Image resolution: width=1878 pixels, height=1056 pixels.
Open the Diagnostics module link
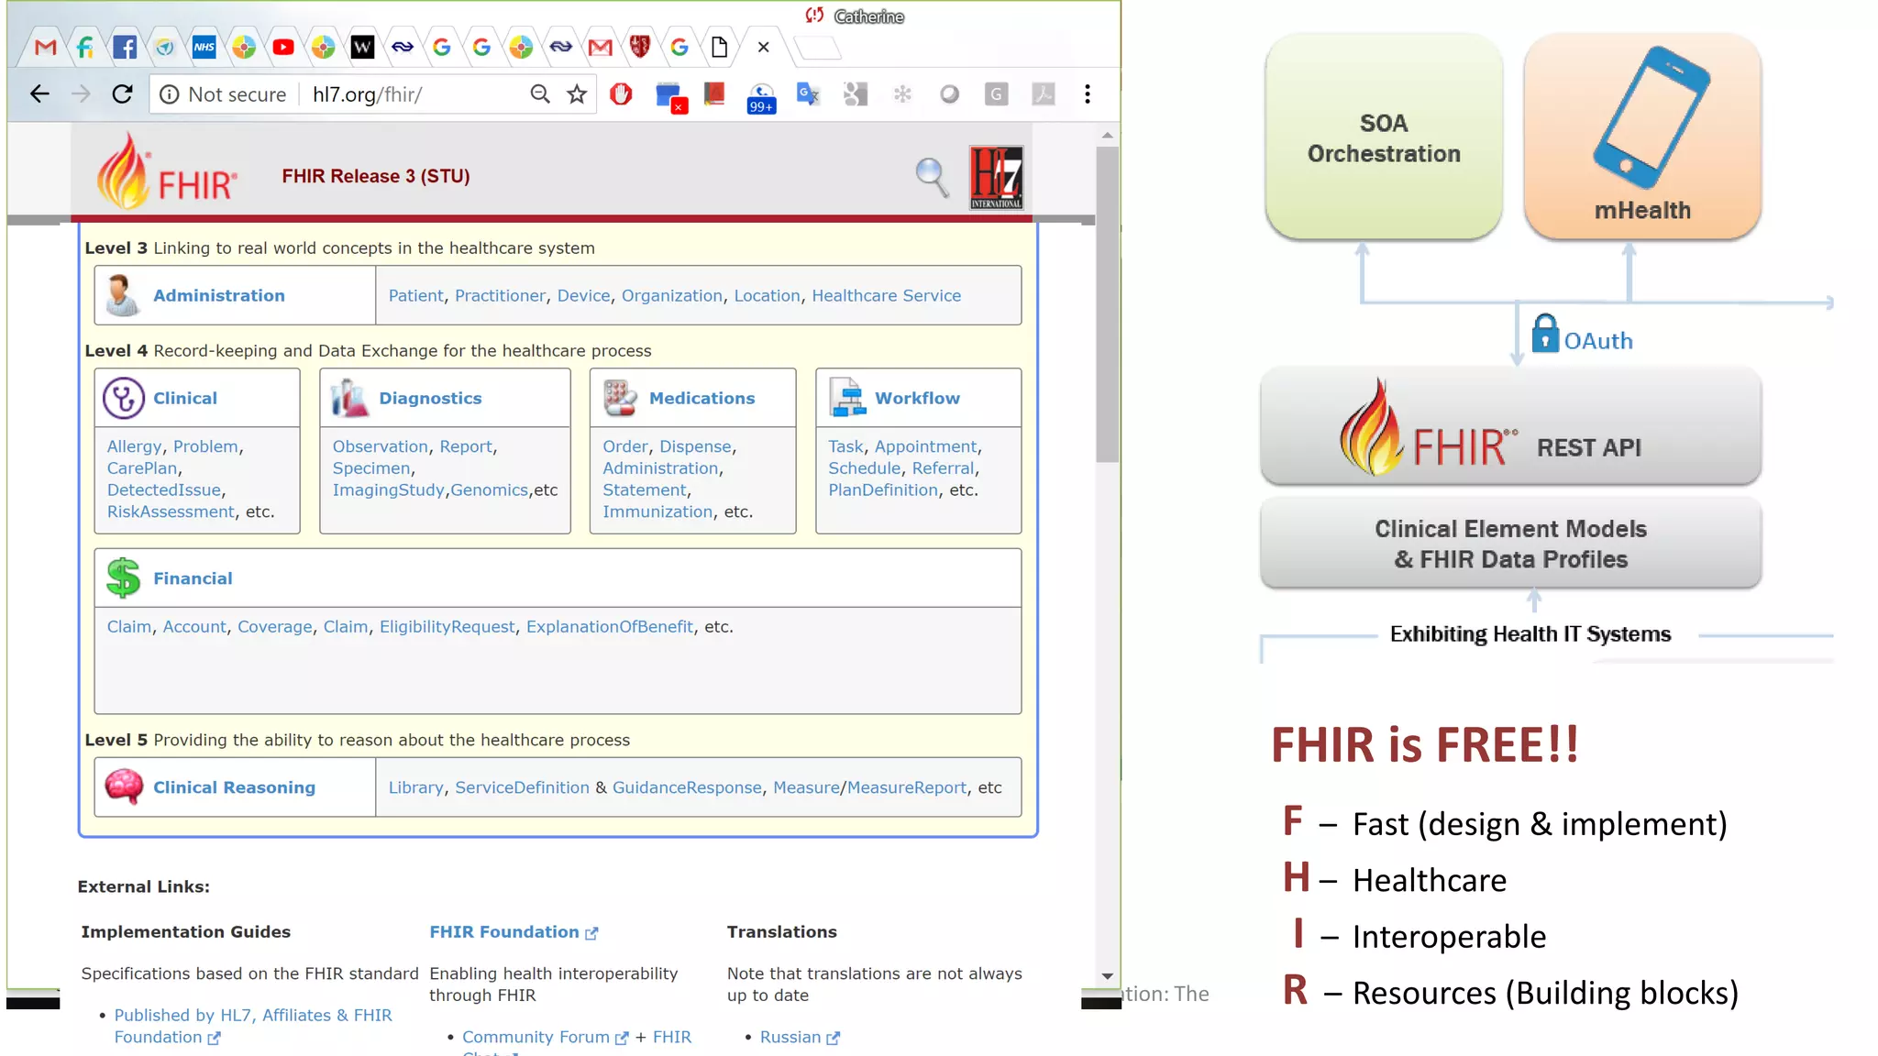[430, 398]
